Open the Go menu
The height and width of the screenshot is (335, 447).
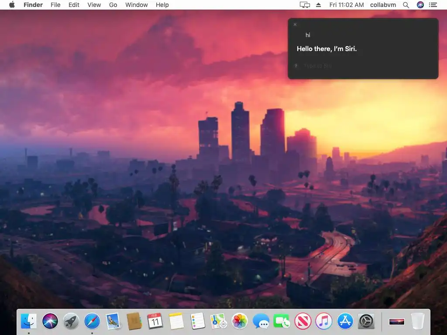coord(113,5)
